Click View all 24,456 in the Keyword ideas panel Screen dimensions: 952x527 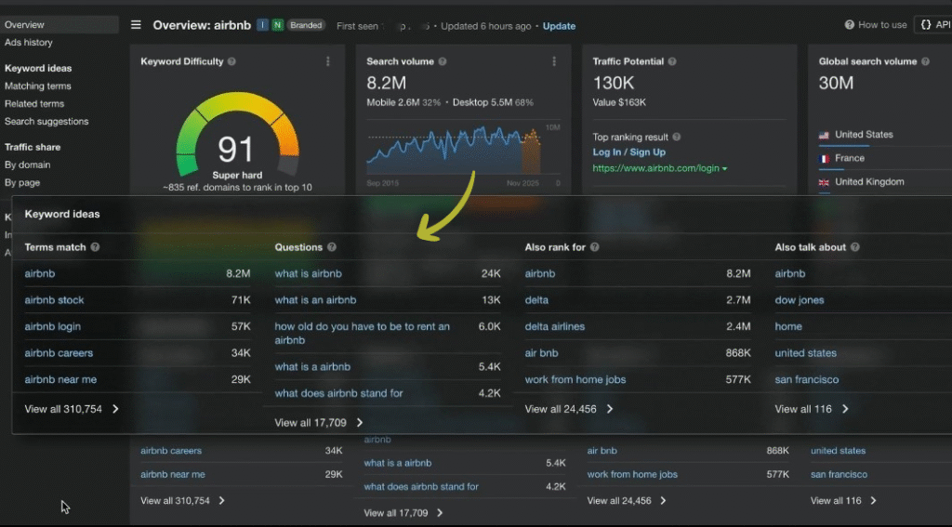(569, 409)
